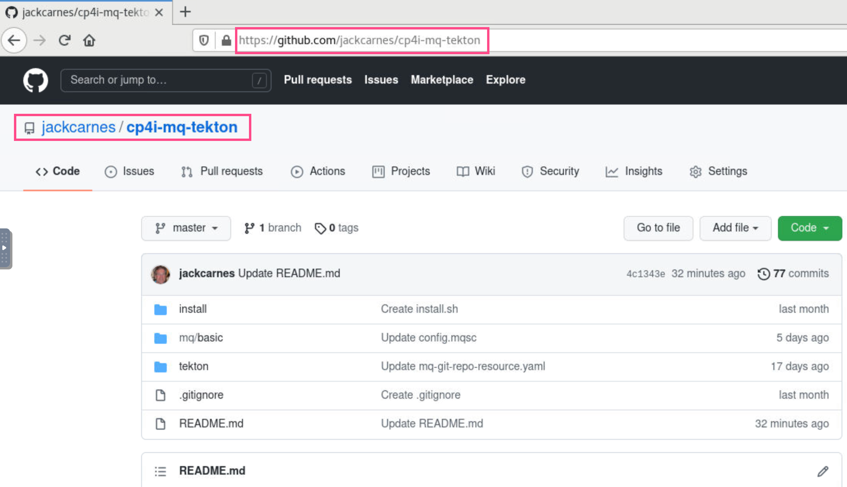Click the '17 days ago' timestamp for tekton
Screen dimensions: 847x487
click(x=800, y=367)
